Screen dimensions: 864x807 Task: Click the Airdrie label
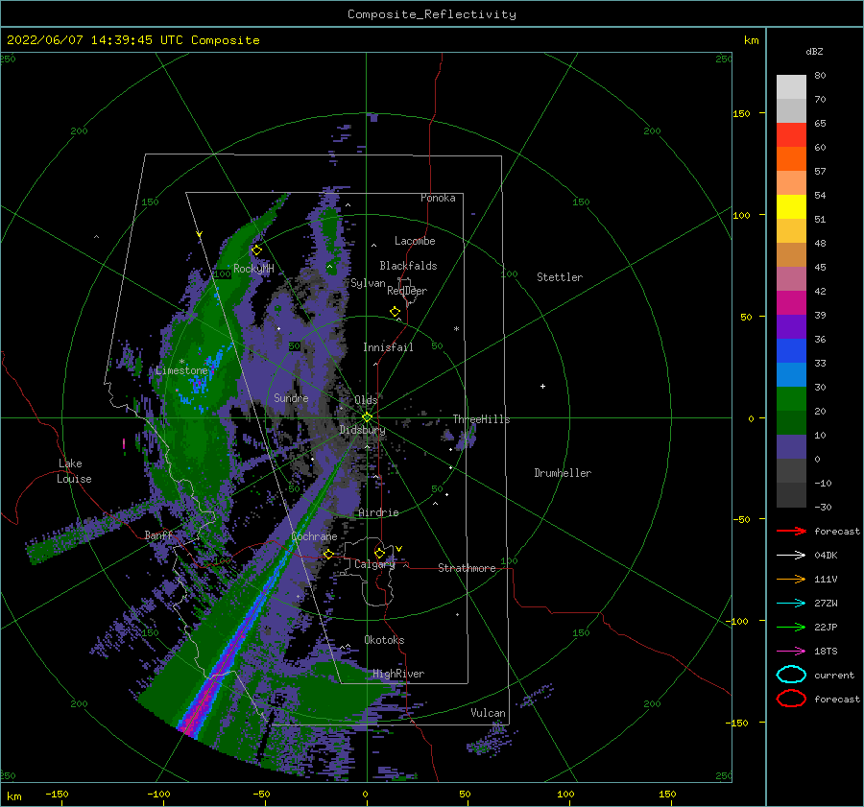click(378, 512)
